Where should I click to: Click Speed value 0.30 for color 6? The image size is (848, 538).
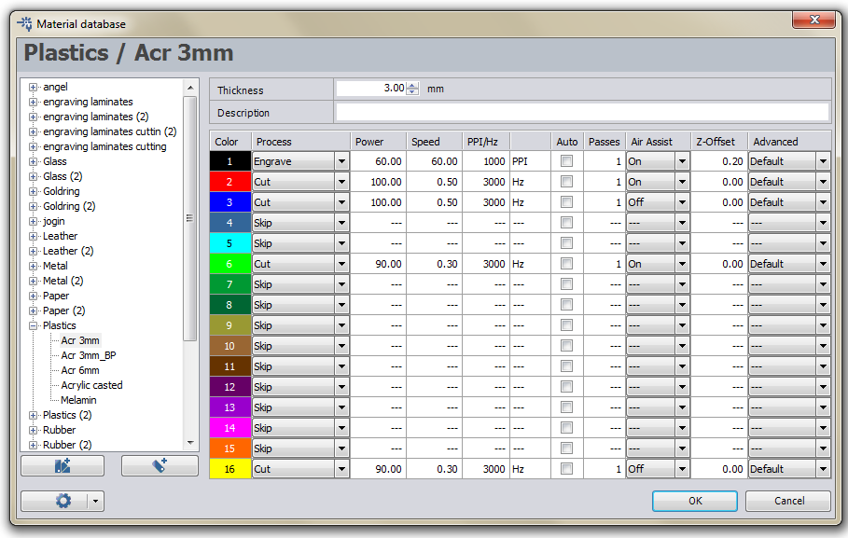434,264
